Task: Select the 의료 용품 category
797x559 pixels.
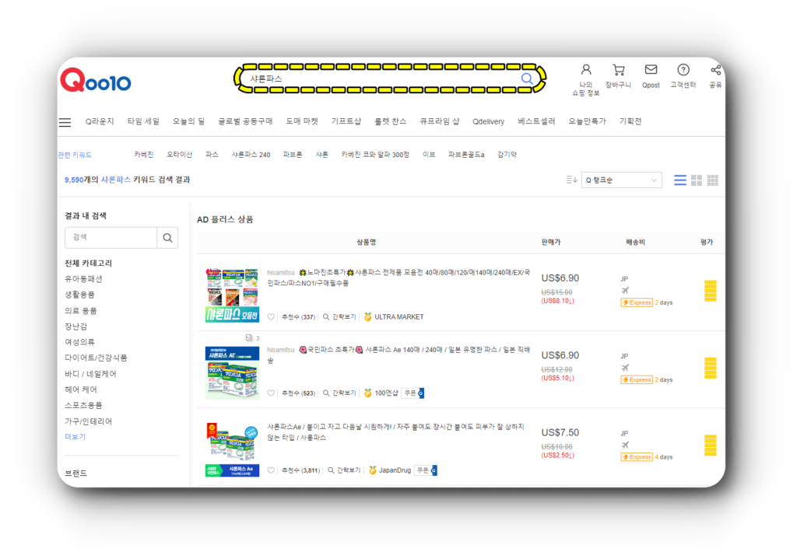Action: point(81,311)
